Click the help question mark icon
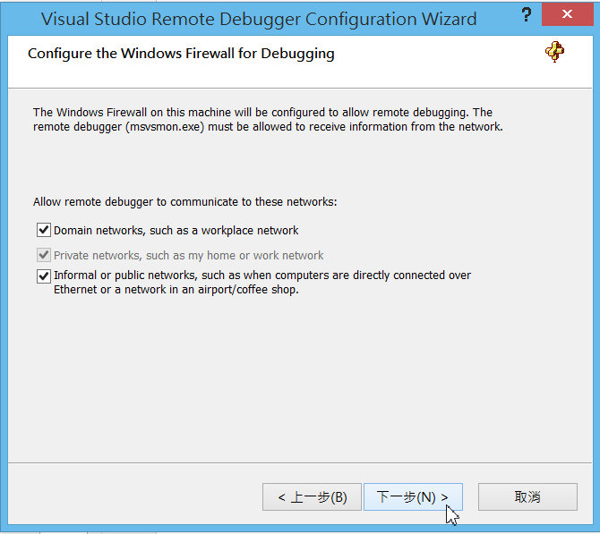This screenshot has height=534, width=600. pos(527,15)
